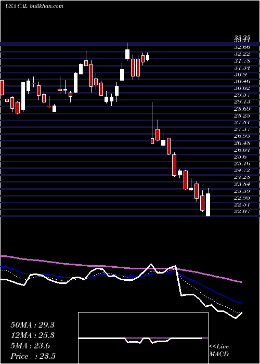Click the 26.04 price axis label
Image resolution: width=260 pixels, height=364 pixels.
coord(242,150)
